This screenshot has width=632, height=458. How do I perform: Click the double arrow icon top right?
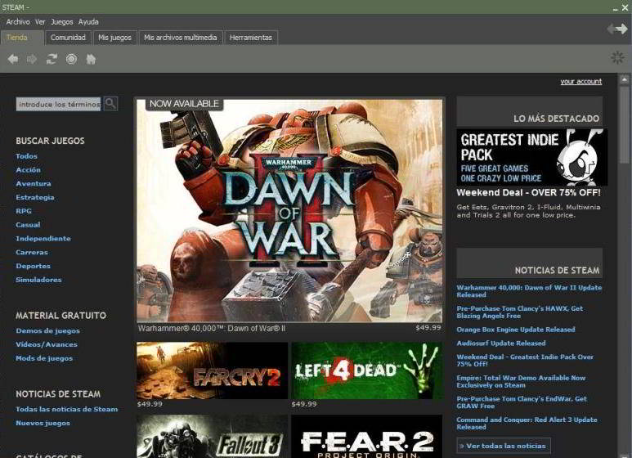coord(617,29)
